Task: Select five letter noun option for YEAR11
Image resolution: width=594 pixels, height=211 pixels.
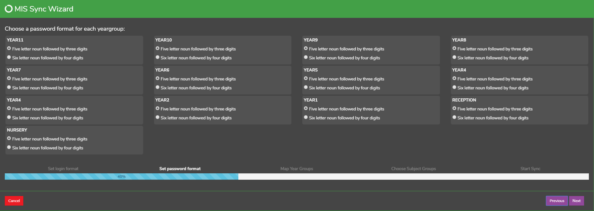Action: click(9, 49)
